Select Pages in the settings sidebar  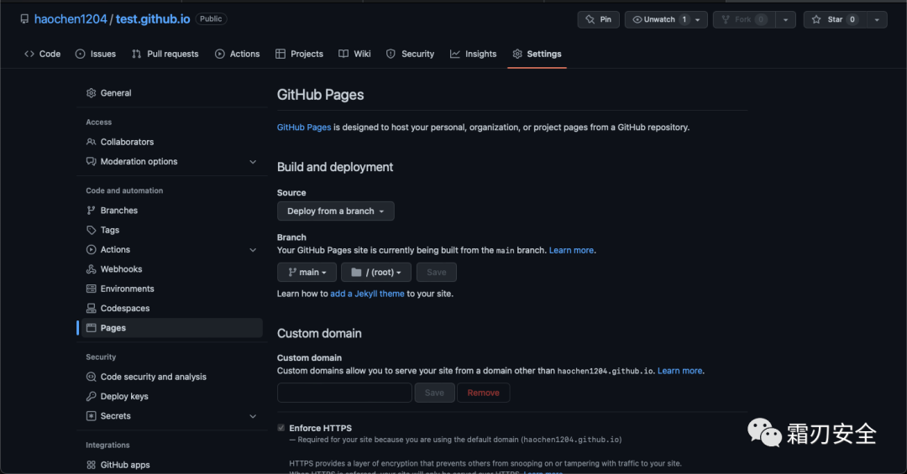[172, 328]
